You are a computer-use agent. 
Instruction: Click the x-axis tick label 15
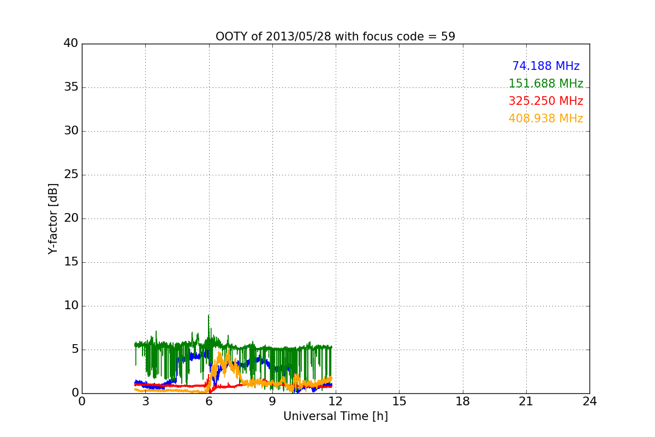pyautogui.click(x=399, y=401)
